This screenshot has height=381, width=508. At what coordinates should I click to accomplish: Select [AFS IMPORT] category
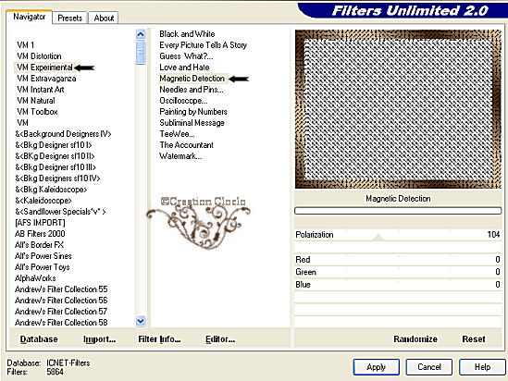tap(40, 223)
